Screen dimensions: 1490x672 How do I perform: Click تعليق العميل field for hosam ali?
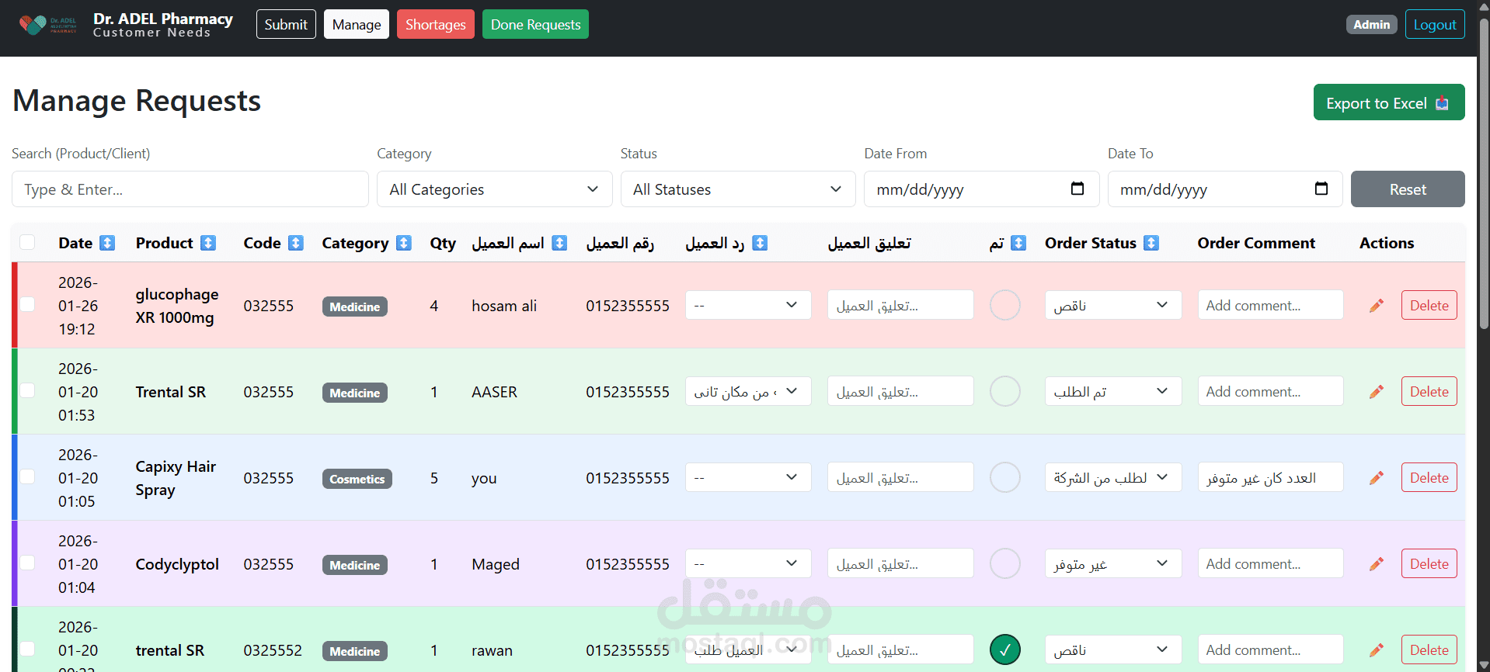click(900, 305)
